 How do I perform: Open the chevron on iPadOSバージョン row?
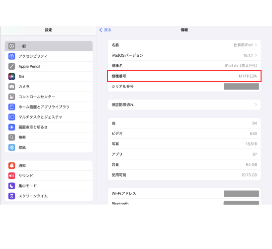(256, 55)
